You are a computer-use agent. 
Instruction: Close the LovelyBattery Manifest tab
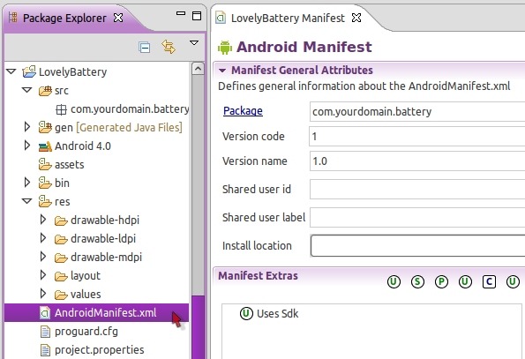pyautogui.click(x=356, y=18)
